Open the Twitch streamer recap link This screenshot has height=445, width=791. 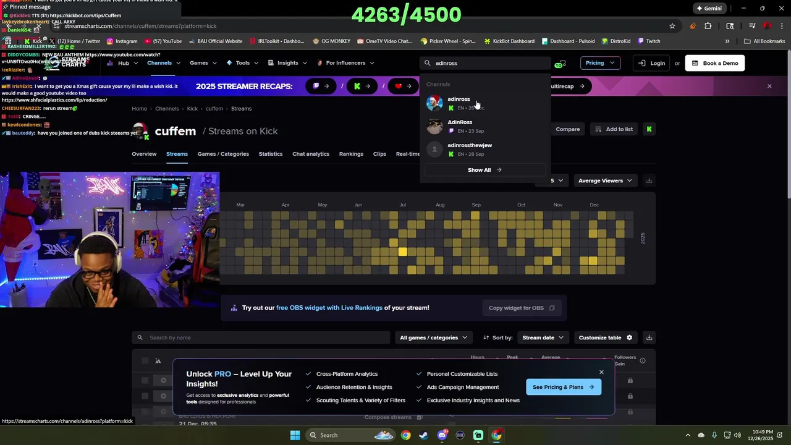click(x=321, y=87)
